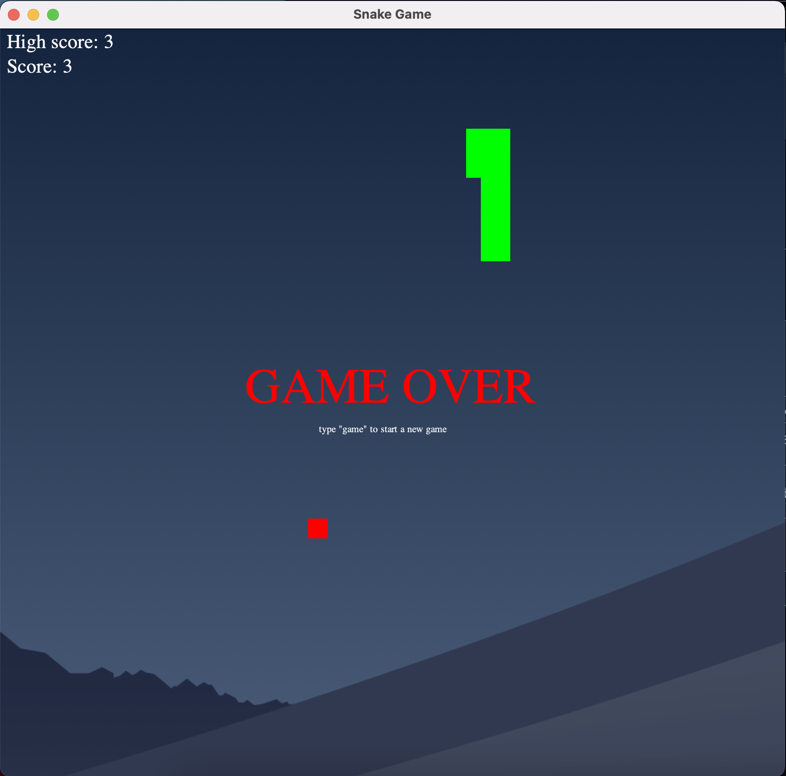Click the top edge of the snake
The image size is (786, 776).
pyautogui.click(x=488, y=132)
